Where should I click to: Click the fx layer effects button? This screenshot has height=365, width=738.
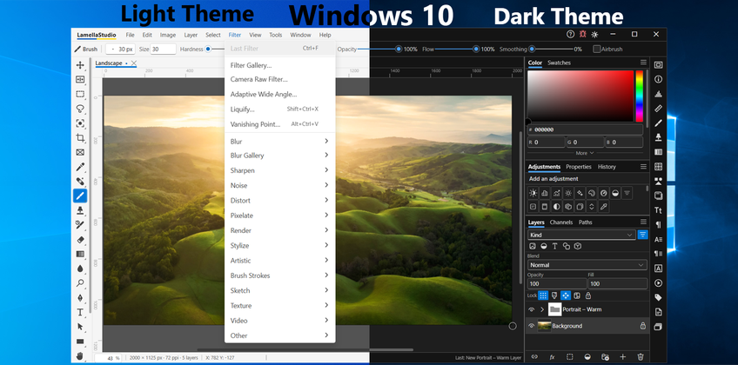(x=552, y=357)
